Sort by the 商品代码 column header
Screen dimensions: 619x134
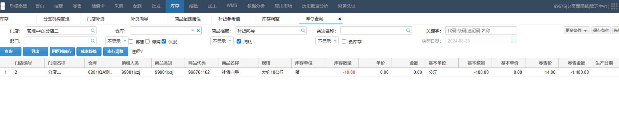[x=202, y=63]
